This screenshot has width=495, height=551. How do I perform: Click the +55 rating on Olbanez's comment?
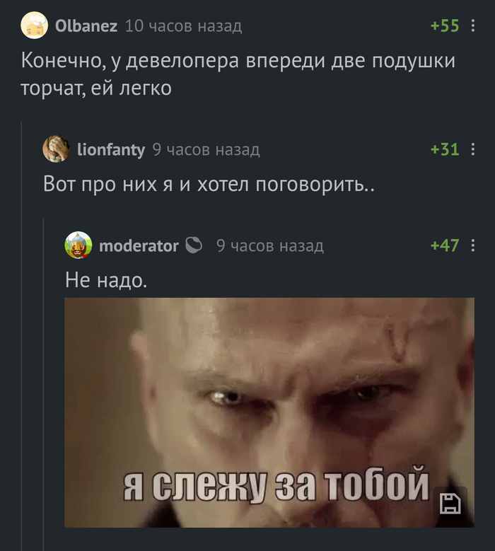click(x=445, y=25)
